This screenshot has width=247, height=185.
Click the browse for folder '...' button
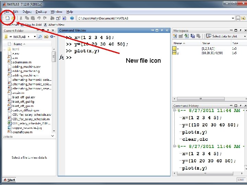(238, 18)
